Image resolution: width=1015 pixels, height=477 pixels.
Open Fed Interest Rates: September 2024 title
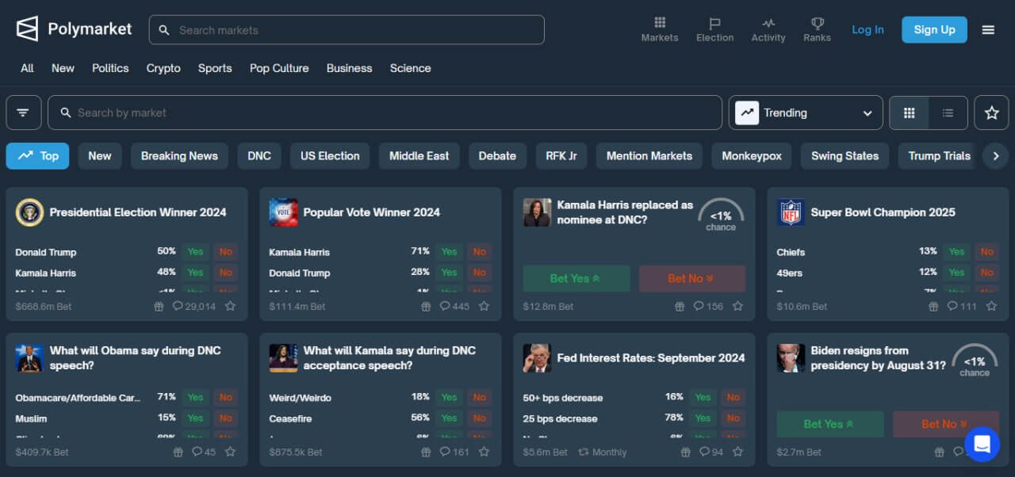coord(651,358)
